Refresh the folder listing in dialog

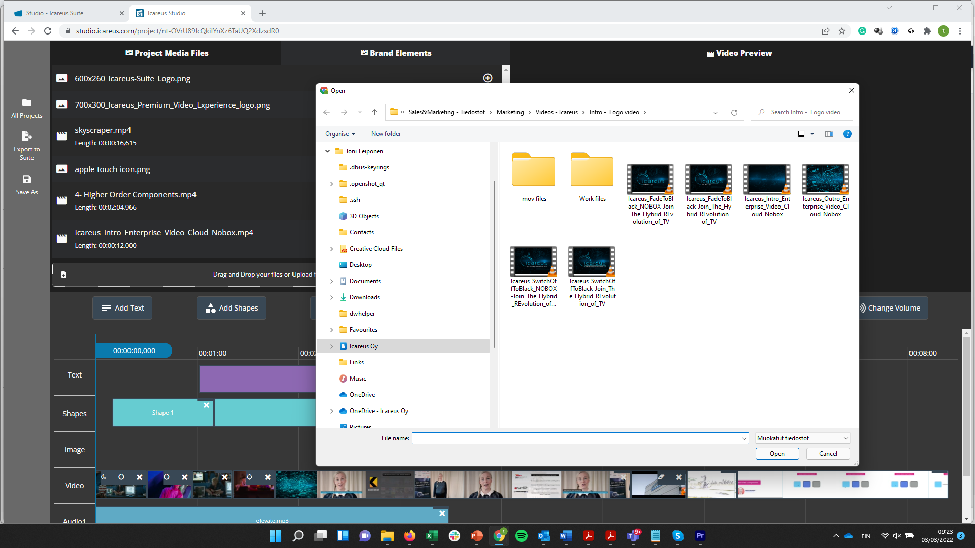(734, 112)
